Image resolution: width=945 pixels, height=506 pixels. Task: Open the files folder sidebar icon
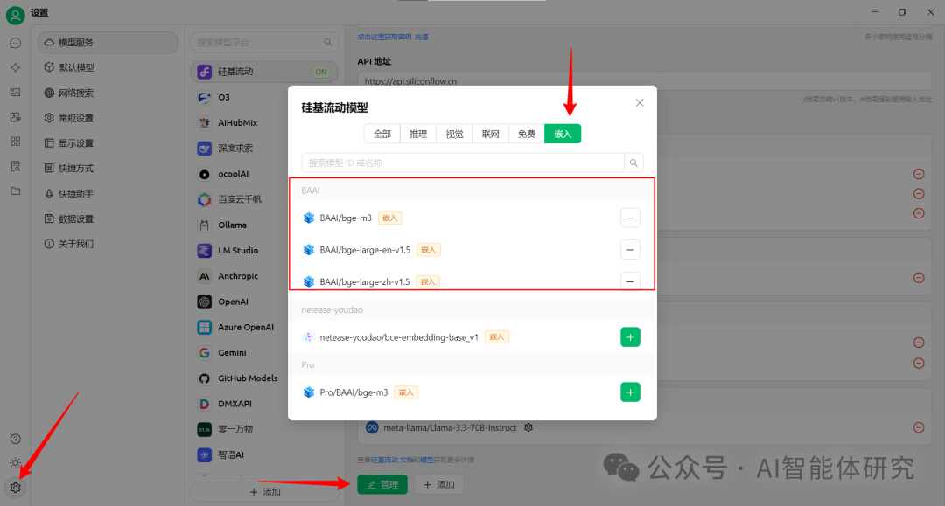coord(16,191)
